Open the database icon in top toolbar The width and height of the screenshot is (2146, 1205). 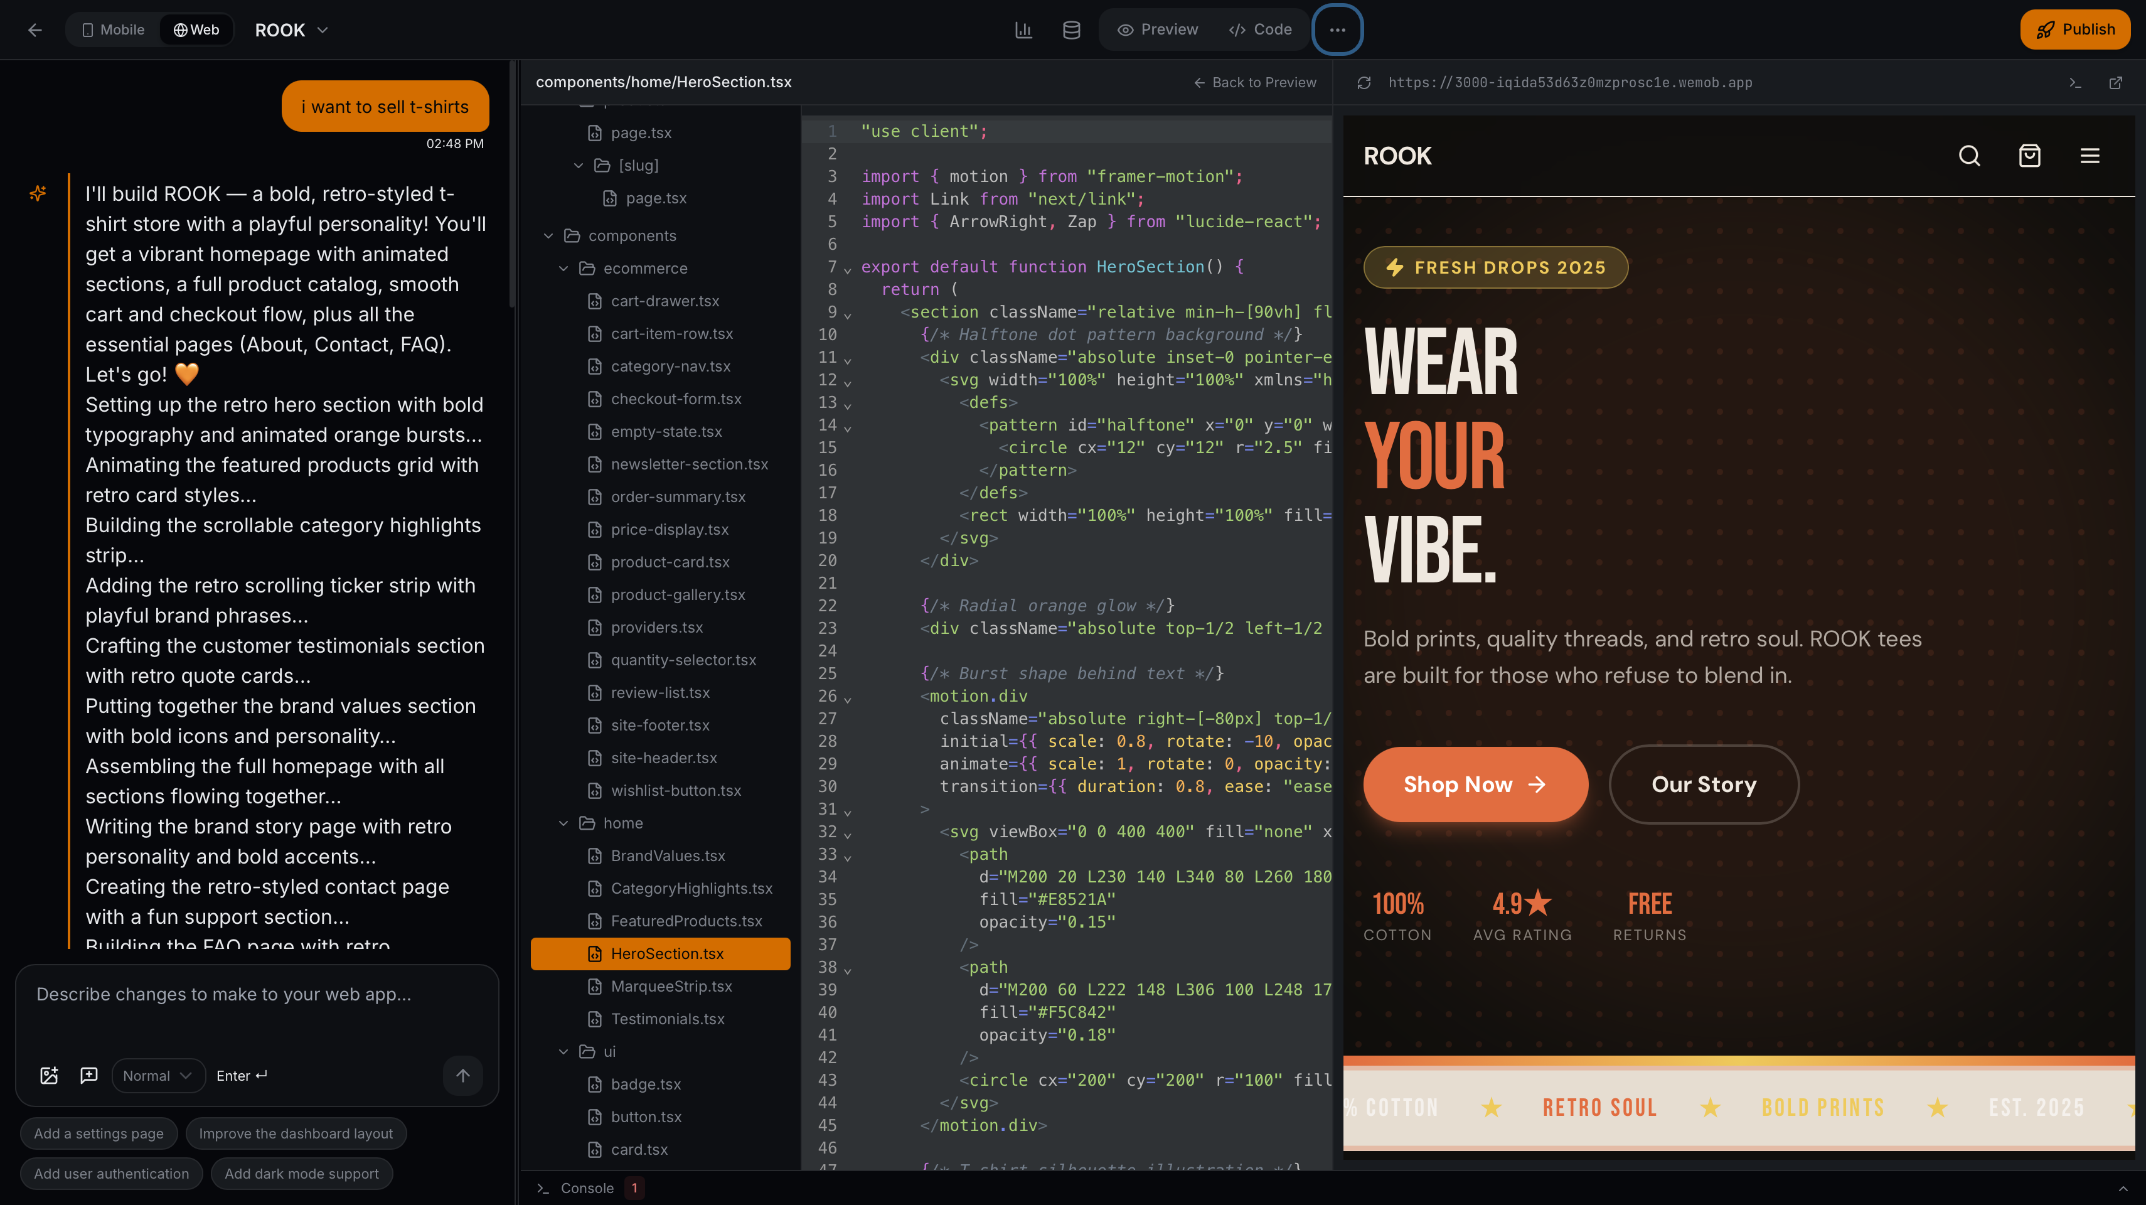click(x=1071, y=30)
